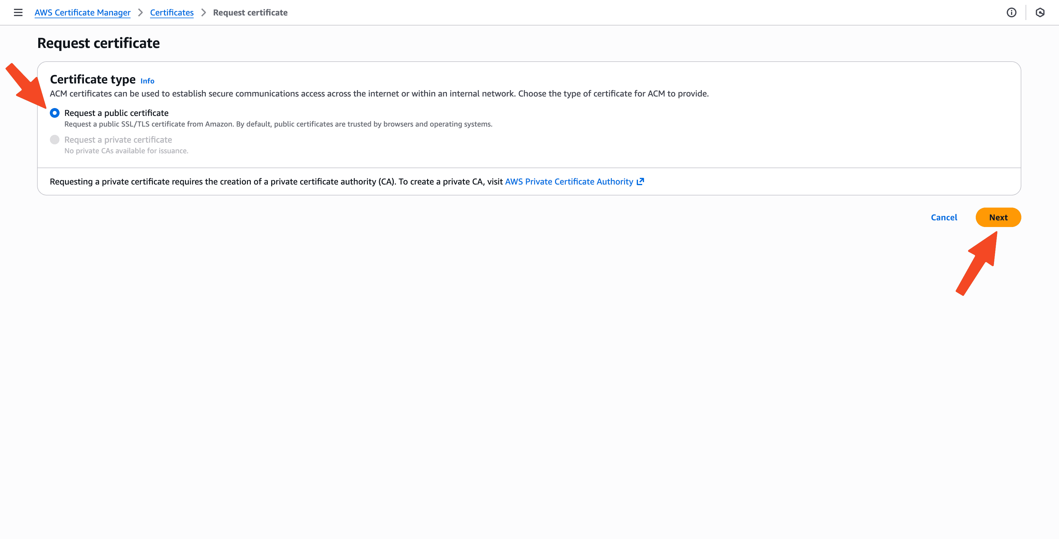Image resolution: width=1059 pixels, height=539 pixels.
Task: Click the Request certificate breadcrumb entry
Action: pos(250,13)
